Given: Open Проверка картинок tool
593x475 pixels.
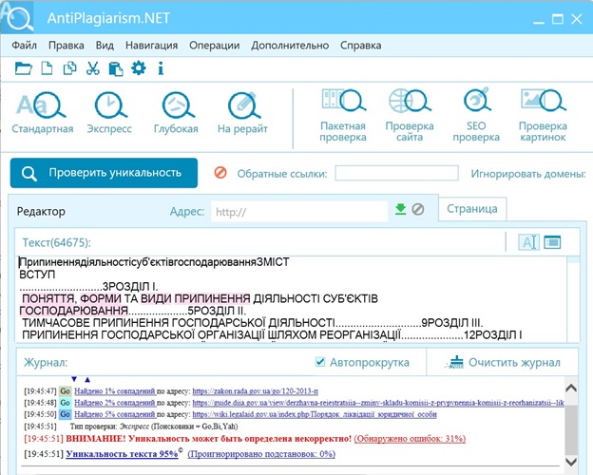Looking at the screenshot, I should (543, 115).
